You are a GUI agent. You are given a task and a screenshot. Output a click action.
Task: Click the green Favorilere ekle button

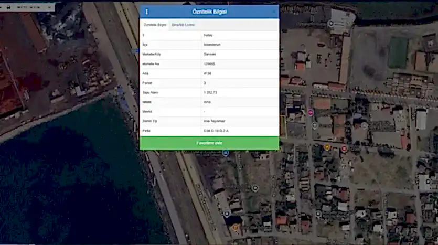click(x=209, y=143)
